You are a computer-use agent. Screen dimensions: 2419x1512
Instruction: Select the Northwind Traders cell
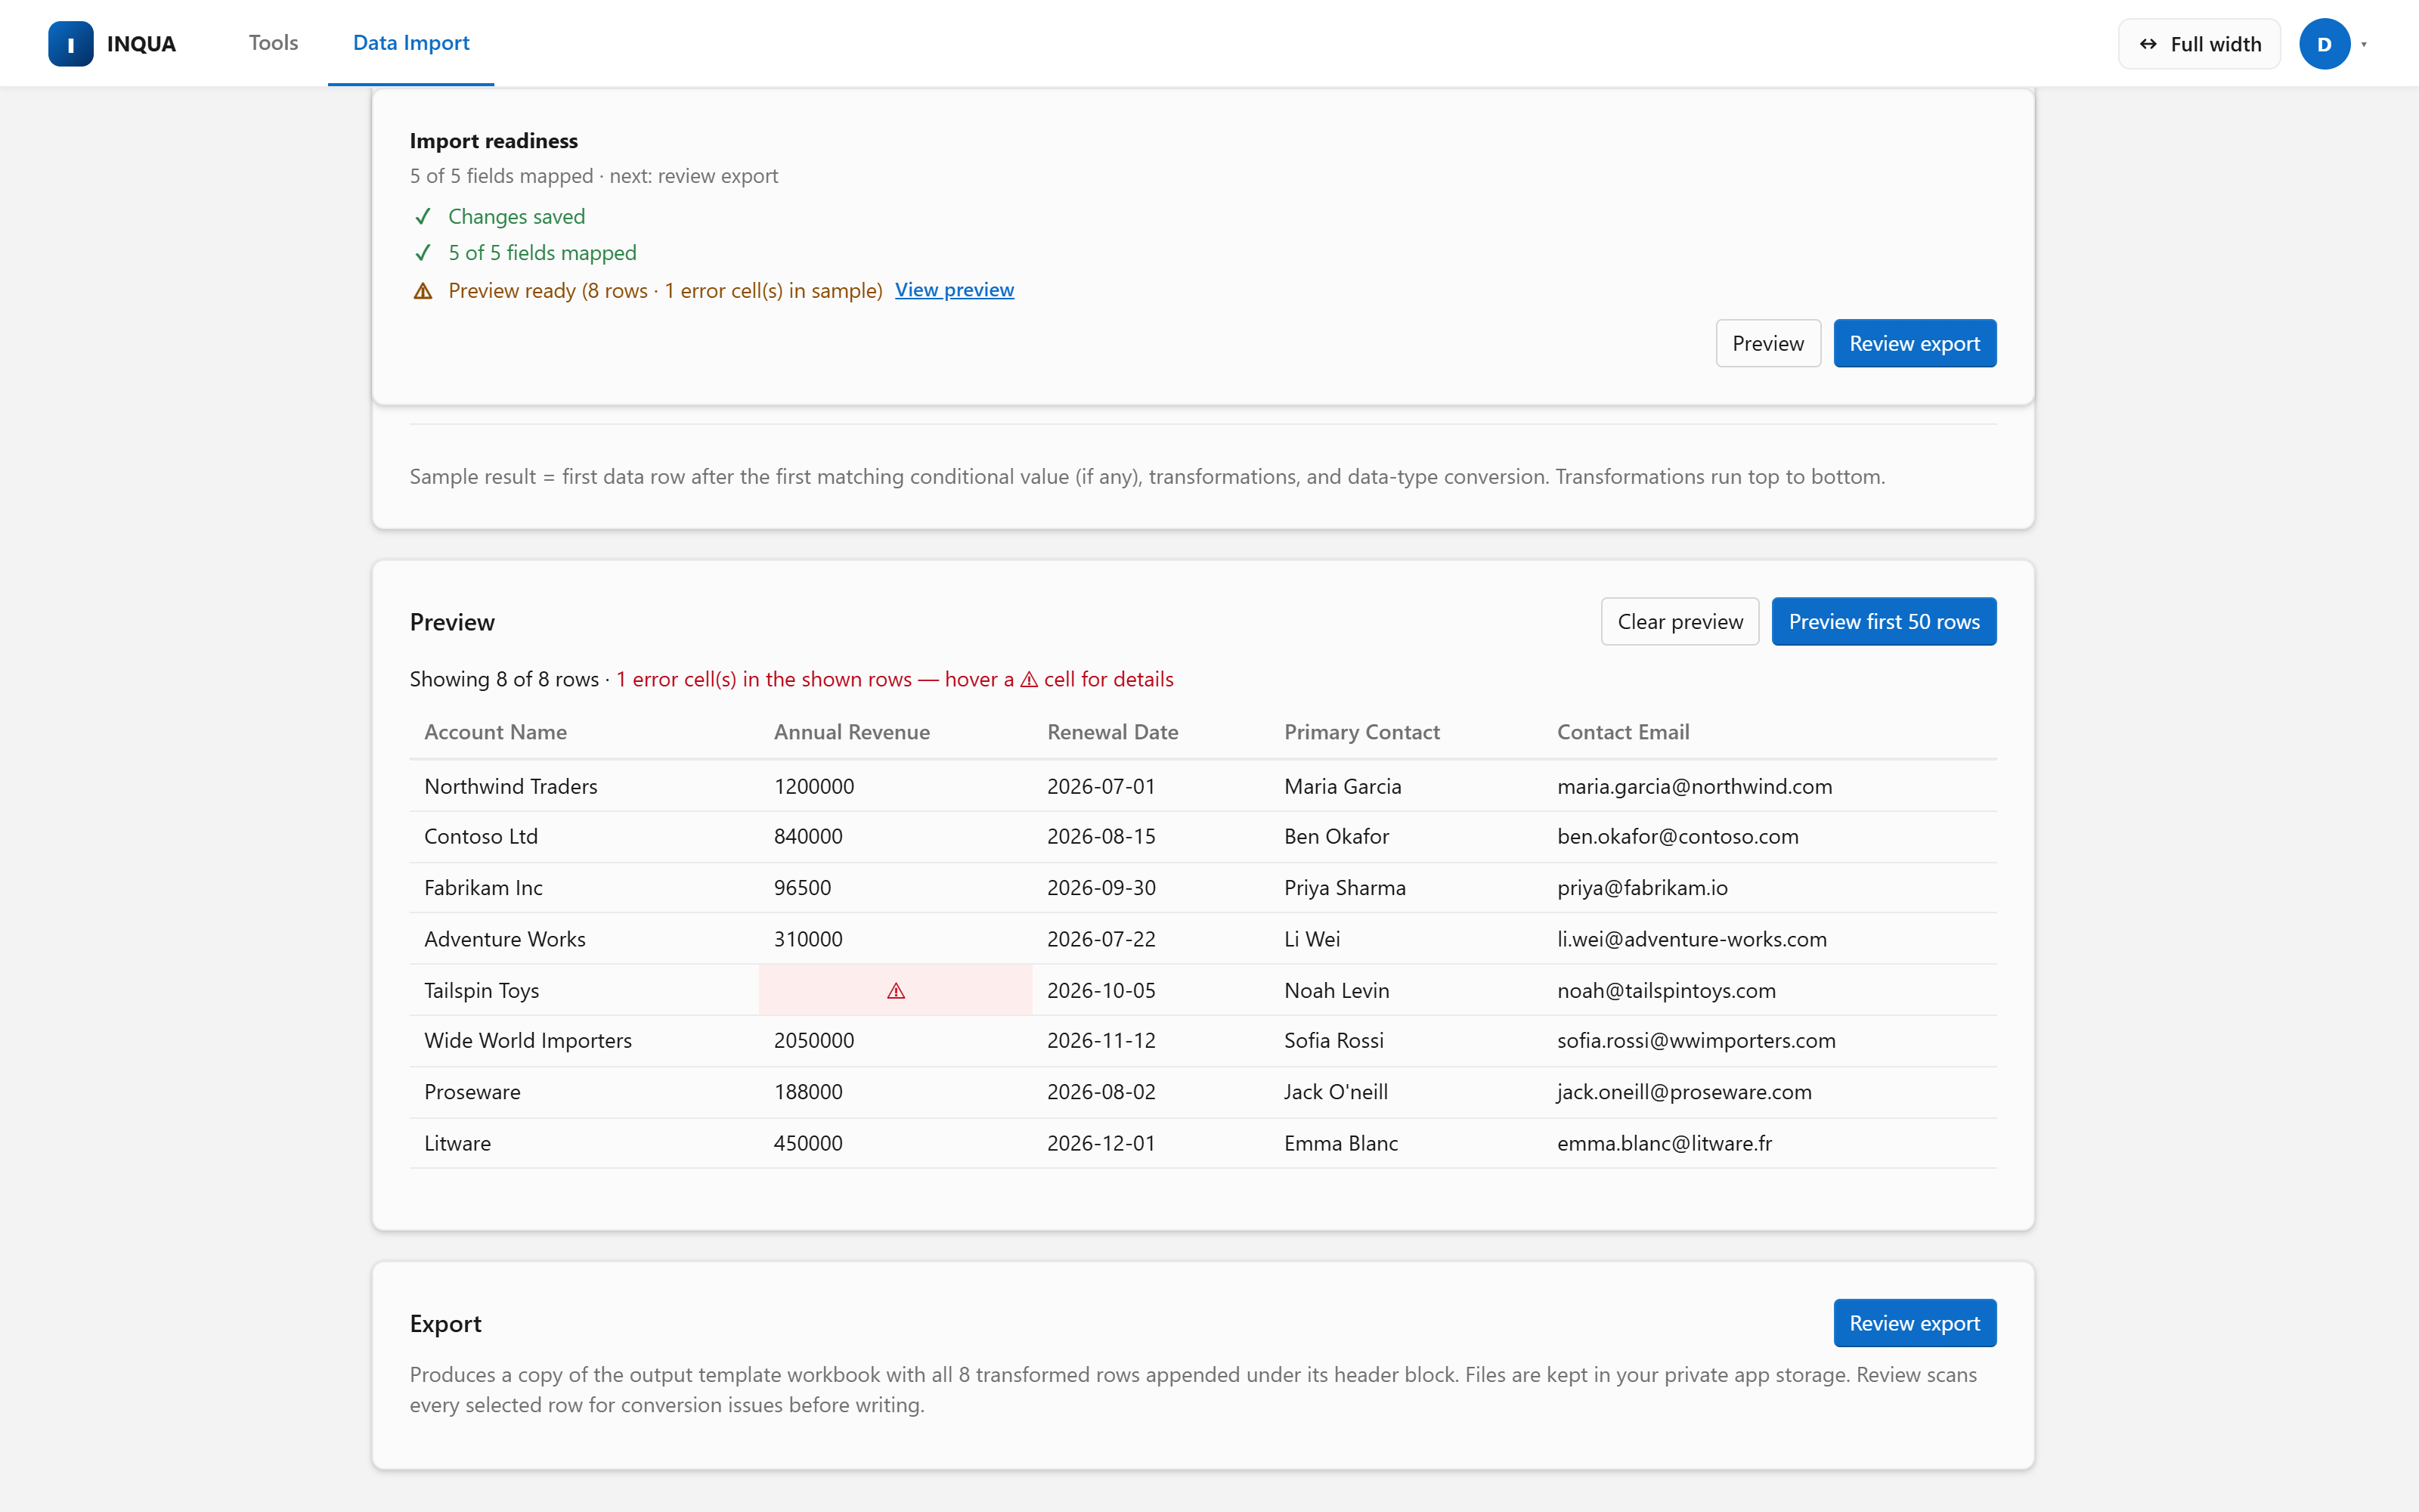(510, 786)
